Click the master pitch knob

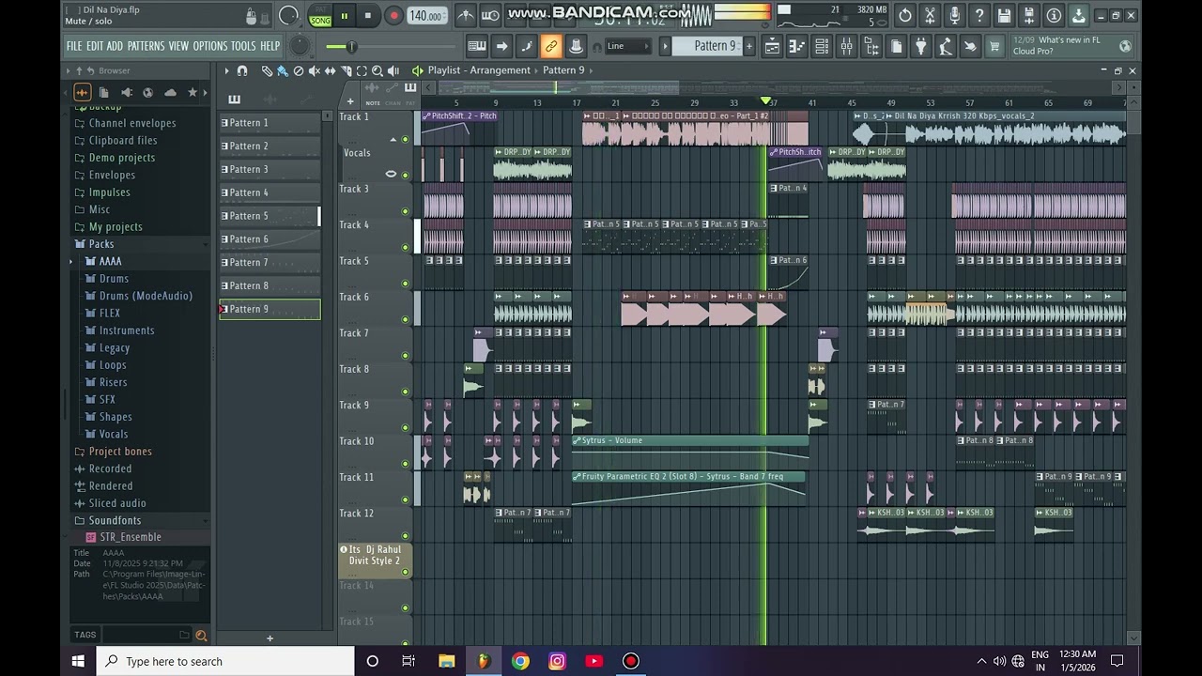[x=300, y=46]
